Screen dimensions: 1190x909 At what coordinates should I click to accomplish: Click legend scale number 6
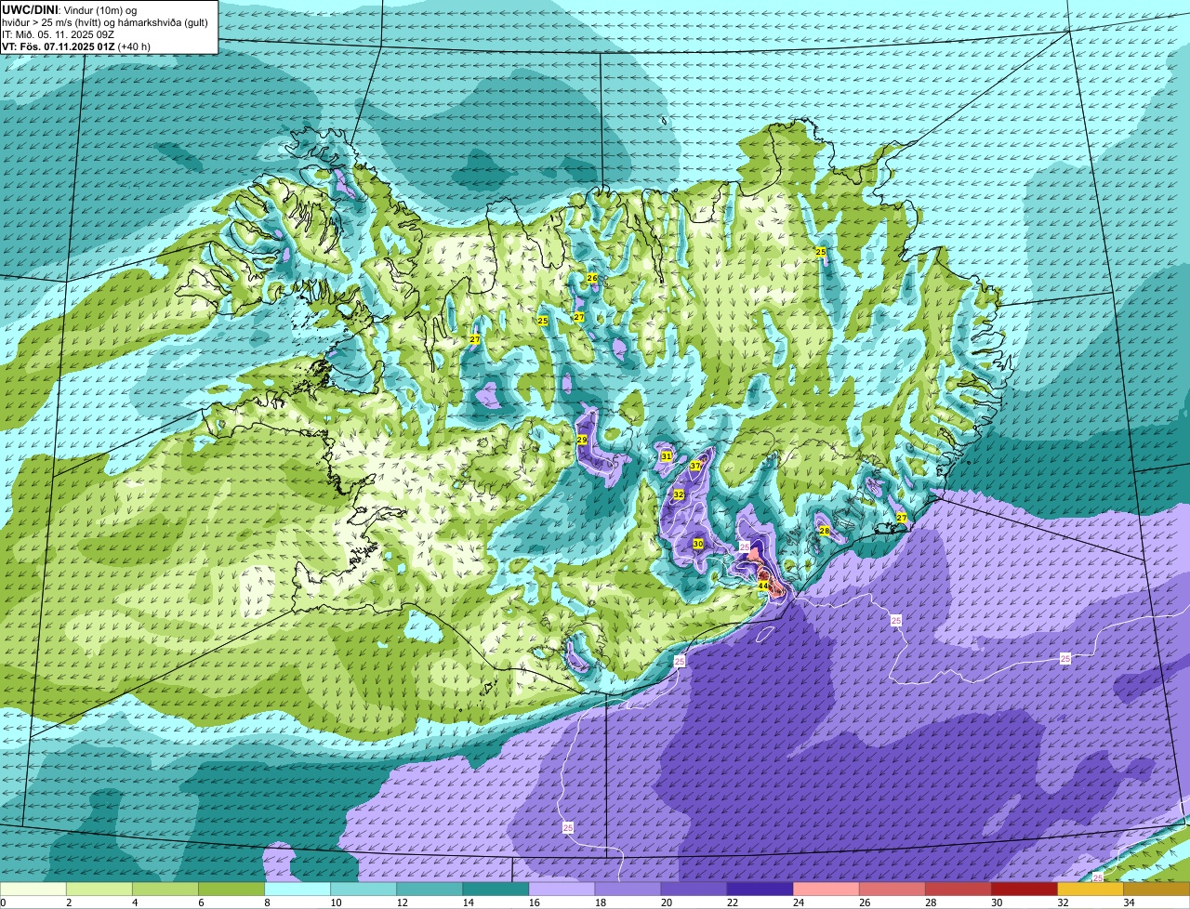200,902
